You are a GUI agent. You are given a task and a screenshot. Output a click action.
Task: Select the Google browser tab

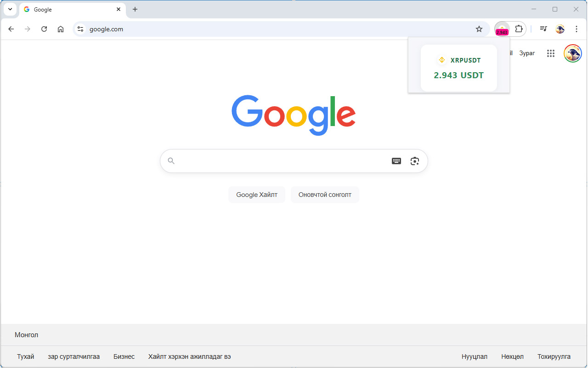(72, 9)
